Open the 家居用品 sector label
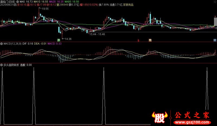The height and width of the screenshot is (126, 217). coord(128,5)
